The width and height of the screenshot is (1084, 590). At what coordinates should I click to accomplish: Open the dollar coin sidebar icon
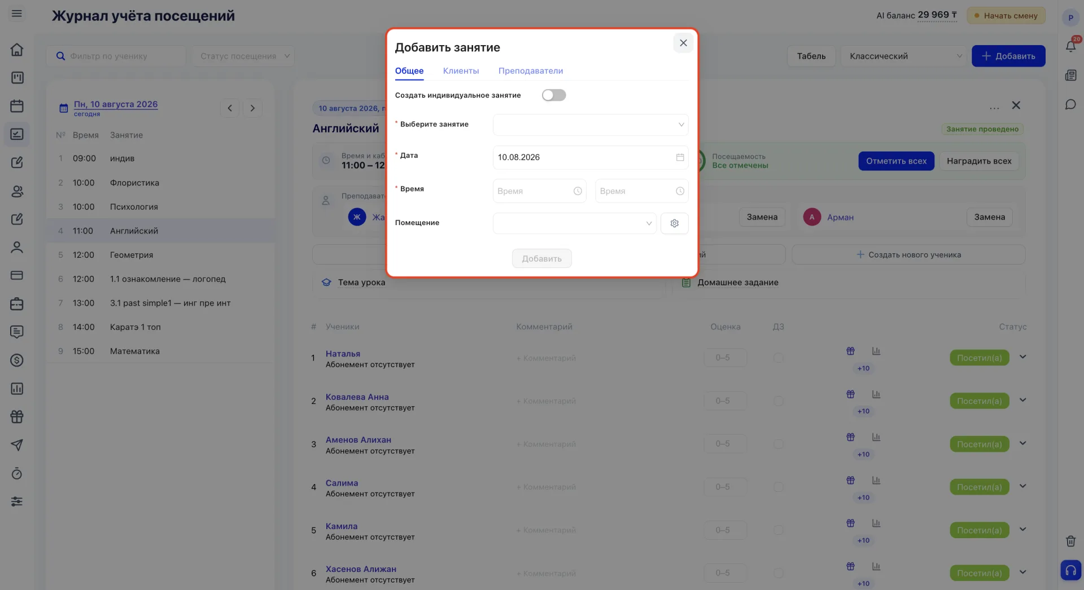(17, 360)
